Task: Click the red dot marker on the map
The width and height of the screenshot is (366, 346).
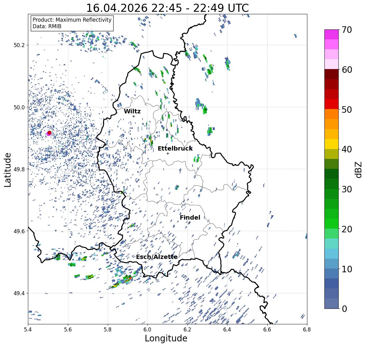Action: pyautogui.click(x=49, y=133)
